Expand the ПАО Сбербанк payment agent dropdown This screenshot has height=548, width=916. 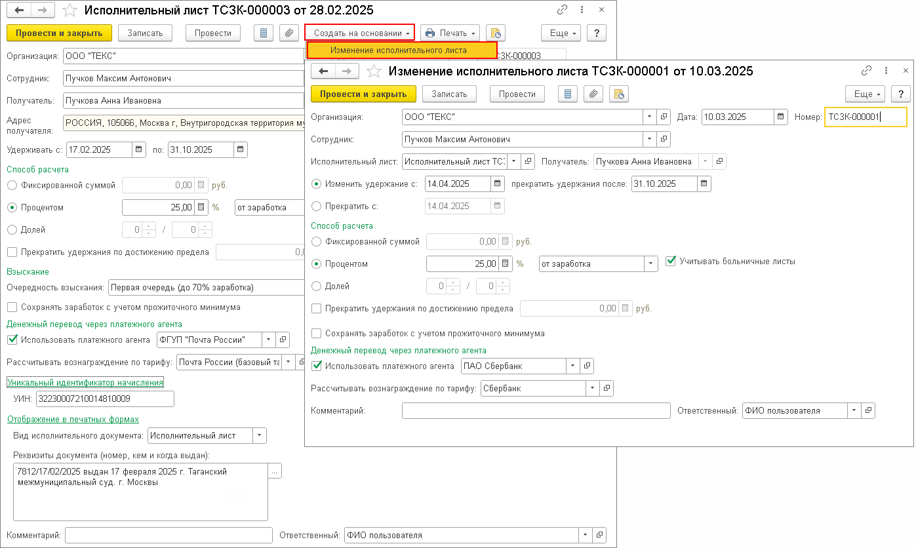click(572, 366)
